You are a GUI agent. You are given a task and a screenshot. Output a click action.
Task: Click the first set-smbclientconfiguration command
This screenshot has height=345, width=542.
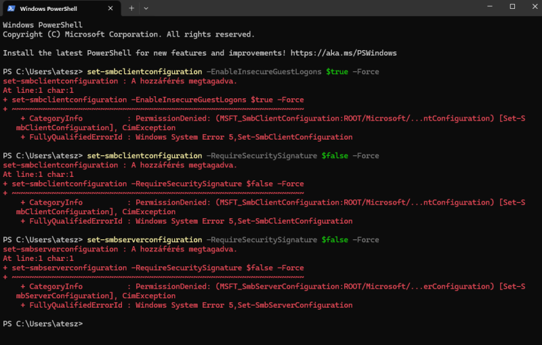click(144, 72)
